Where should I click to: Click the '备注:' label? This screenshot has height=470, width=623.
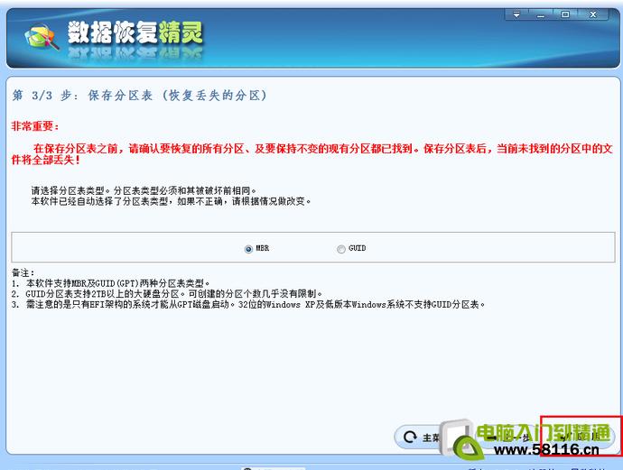(x=23, y=272)
